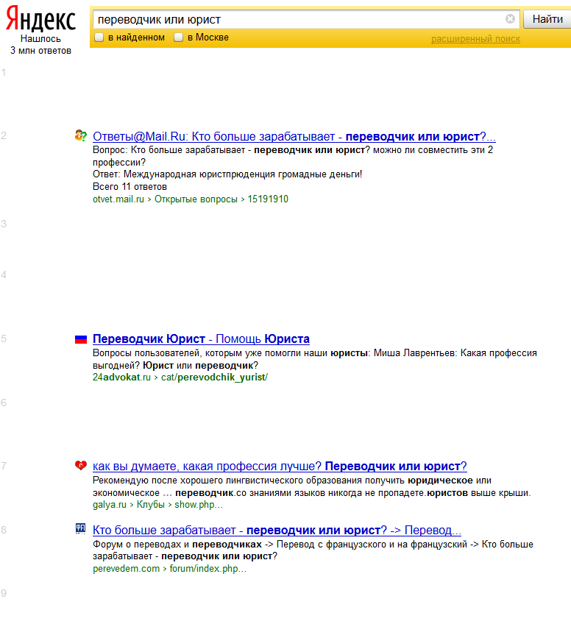Tick the 'в Москве' checkbox

178,38
